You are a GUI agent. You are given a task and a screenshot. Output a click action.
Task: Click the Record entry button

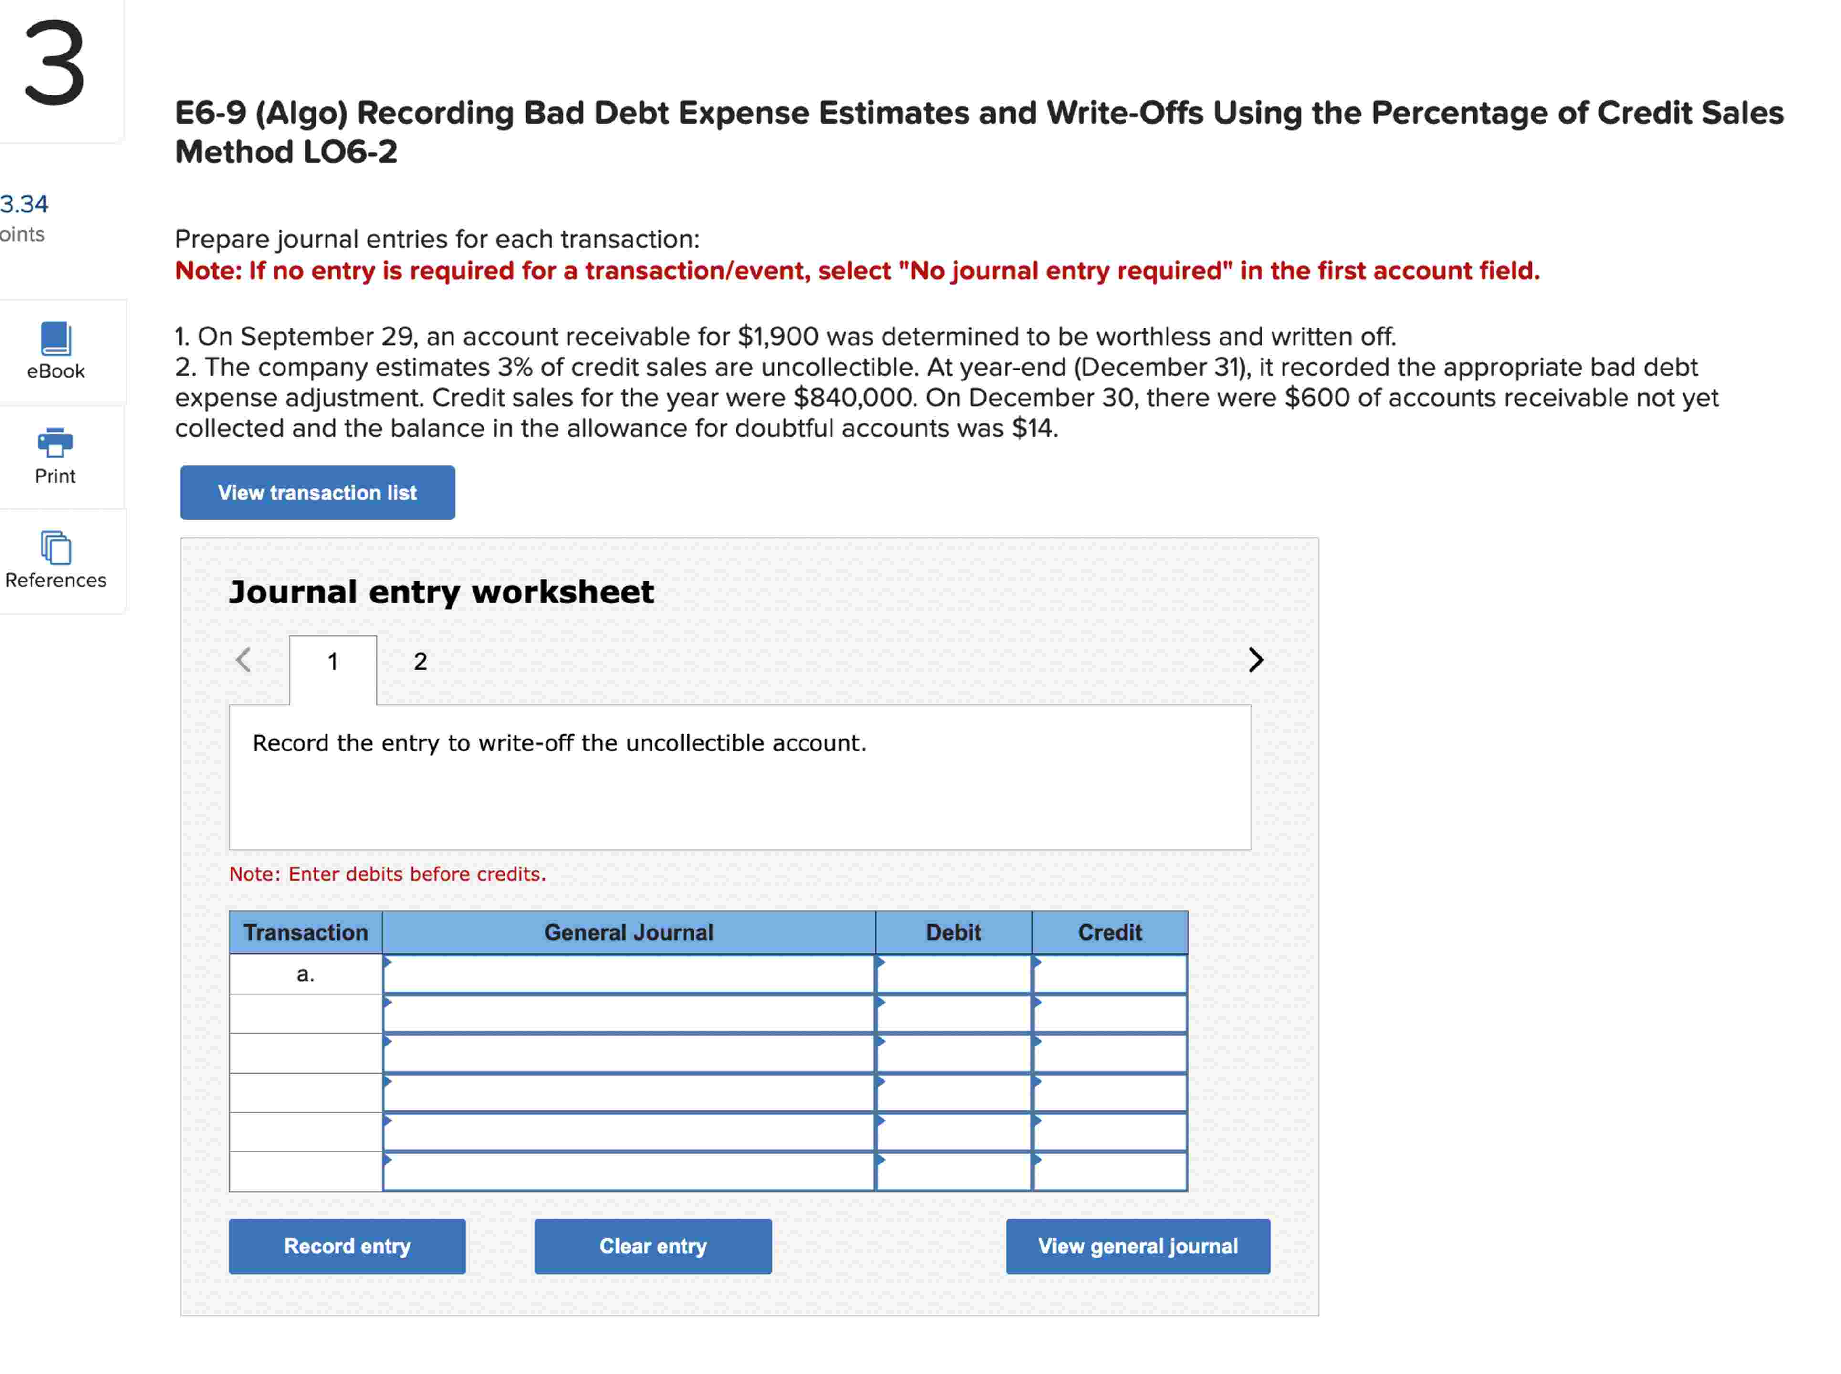click(x=347, y=1246)
